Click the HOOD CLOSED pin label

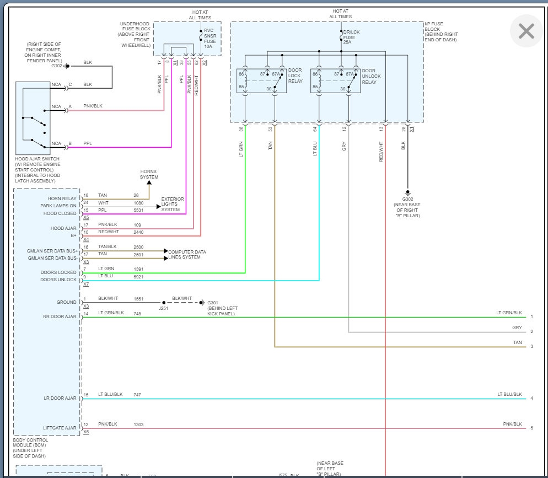[60, 213]
